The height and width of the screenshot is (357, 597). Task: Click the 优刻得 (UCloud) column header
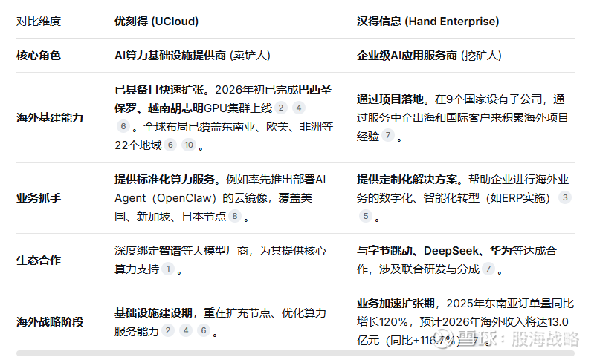coord(156,22)
